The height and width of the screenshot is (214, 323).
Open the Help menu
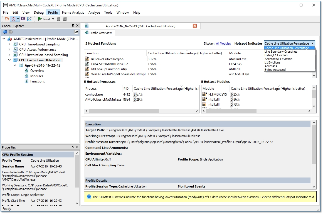[x=137, y=12]
